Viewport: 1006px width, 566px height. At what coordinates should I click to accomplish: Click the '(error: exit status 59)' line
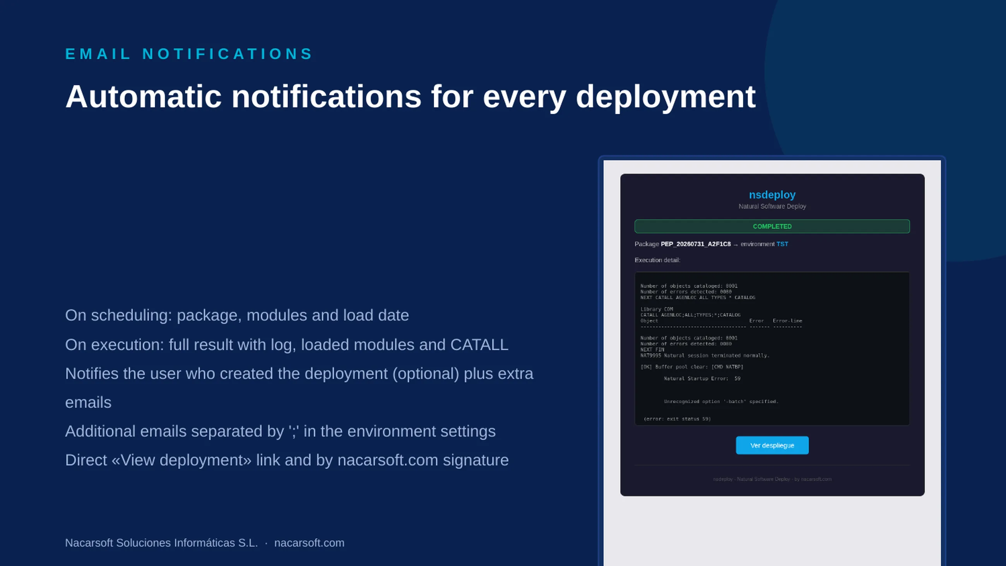pyautogui.click(x=677, y=419)
